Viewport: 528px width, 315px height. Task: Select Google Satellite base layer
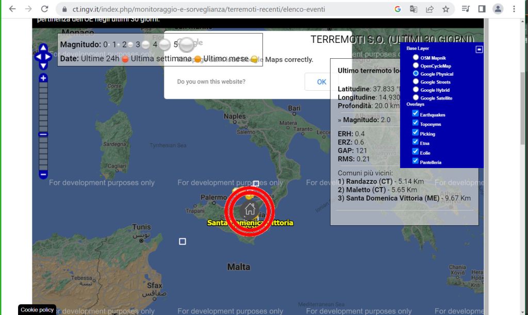(x=416, y=97)
